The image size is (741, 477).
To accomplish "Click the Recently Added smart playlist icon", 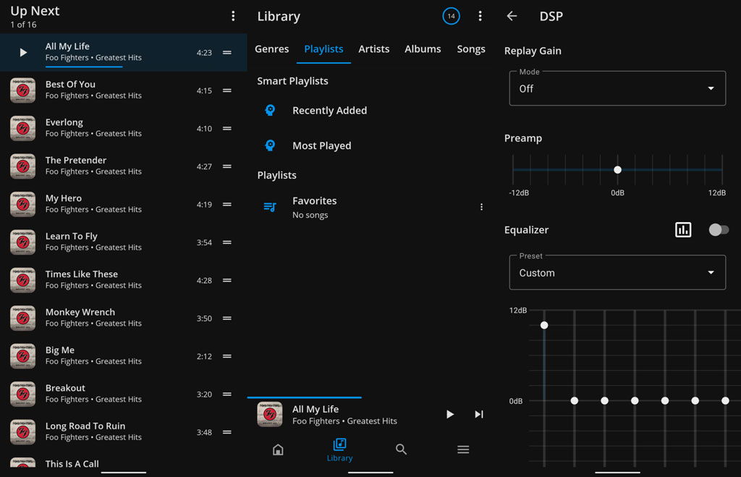I will (270, 110).
